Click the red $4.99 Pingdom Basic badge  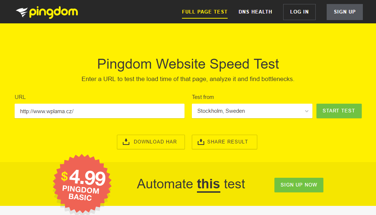(x=82, y=184)
